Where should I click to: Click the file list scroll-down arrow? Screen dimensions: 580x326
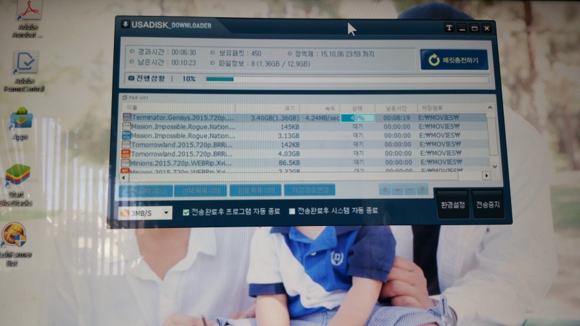492,167
